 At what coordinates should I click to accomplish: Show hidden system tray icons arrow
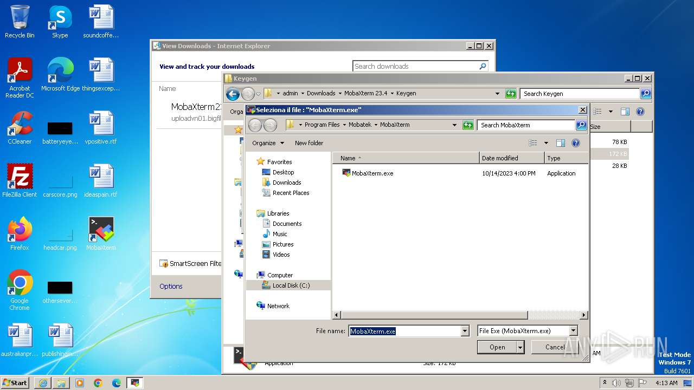(x=605, y=383)
